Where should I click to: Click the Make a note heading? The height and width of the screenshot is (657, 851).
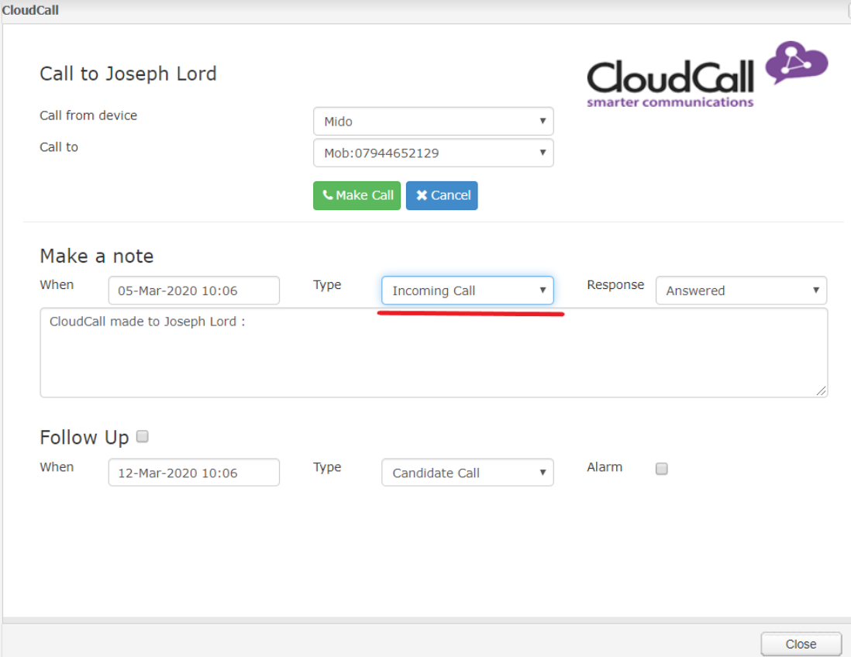[x=97, y=256]
